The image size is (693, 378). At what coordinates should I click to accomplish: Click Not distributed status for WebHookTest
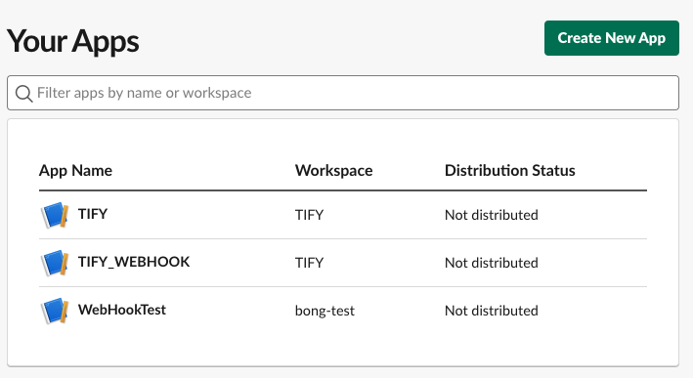492,311
